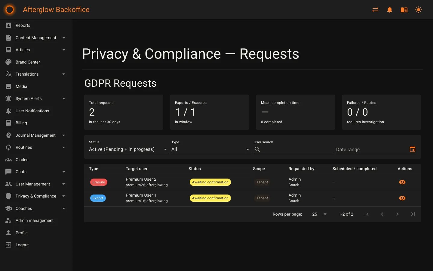Change rows per page dropdown
The height and width of the screenshot is (271, 433).
(319, 214)
